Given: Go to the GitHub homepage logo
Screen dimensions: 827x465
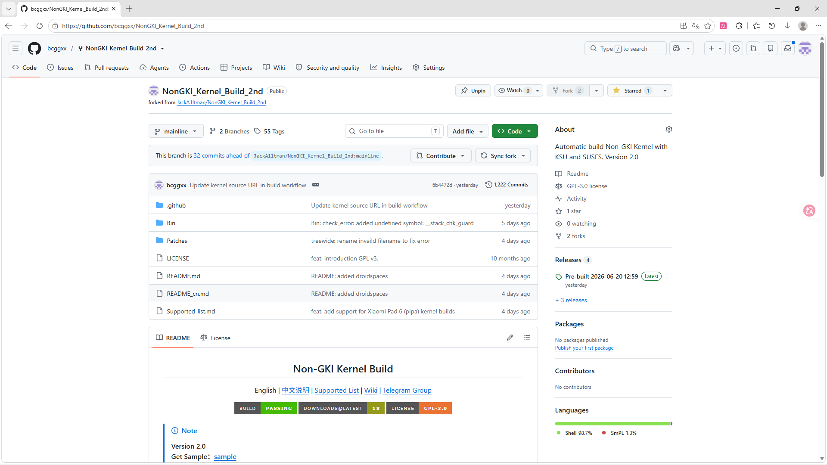Looking at the screenshot, I should (x=34, y=48).
